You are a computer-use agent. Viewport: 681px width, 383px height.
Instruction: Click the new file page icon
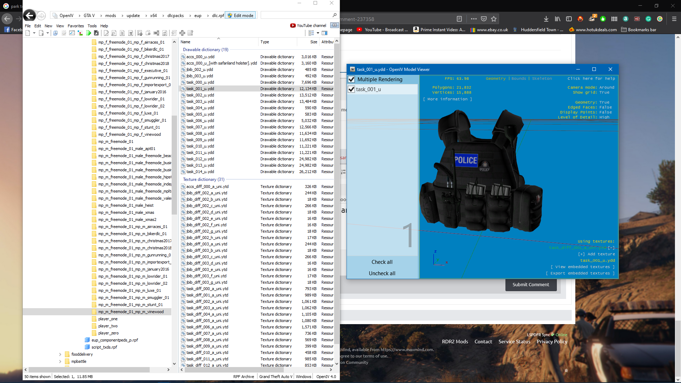pyautogui.click(x=28, y=33)
